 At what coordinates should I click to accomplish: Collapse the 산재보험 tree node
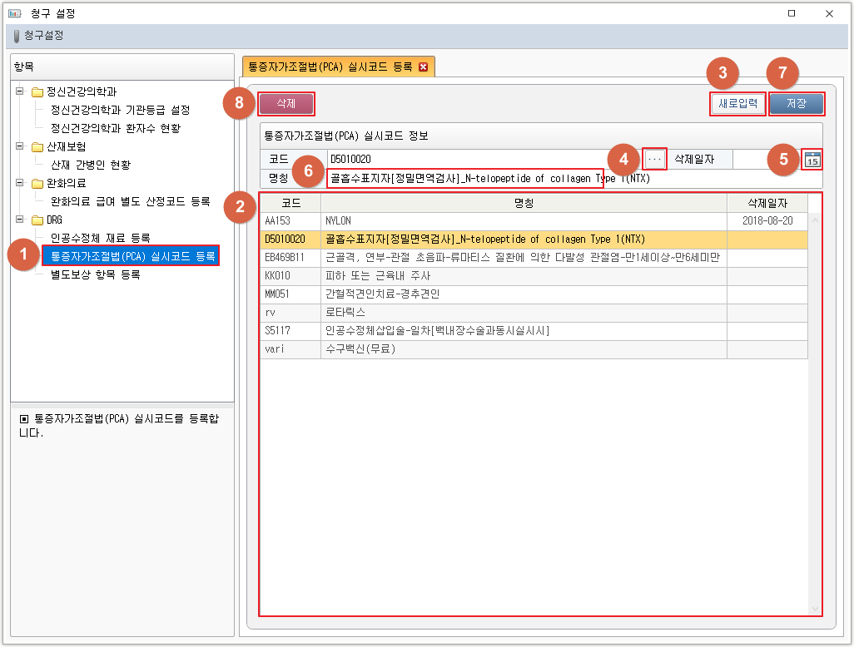(x=20, y=146)
